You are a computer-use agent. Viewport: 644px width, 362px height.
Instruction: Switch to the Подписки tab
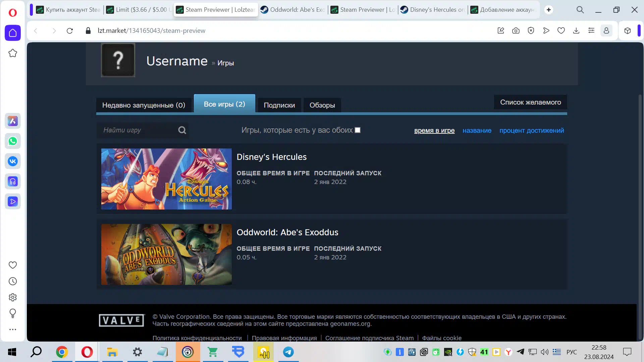coord(279,105)
